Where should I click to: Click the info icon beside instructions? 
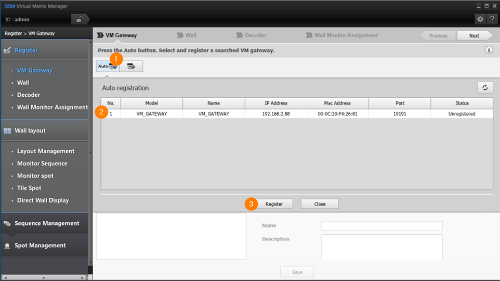(489, 50)
